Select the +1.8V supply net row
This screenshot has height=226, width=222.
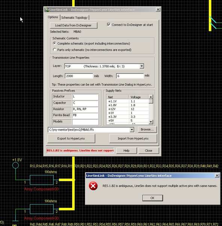128,105
